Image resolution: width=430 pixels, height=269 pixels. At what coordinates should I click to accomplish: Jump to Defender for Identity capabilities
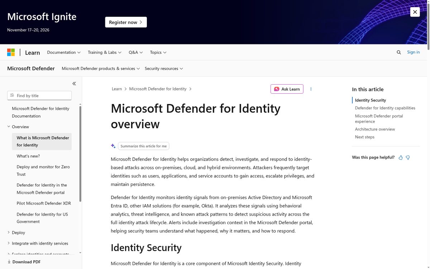tap(385, 108)
